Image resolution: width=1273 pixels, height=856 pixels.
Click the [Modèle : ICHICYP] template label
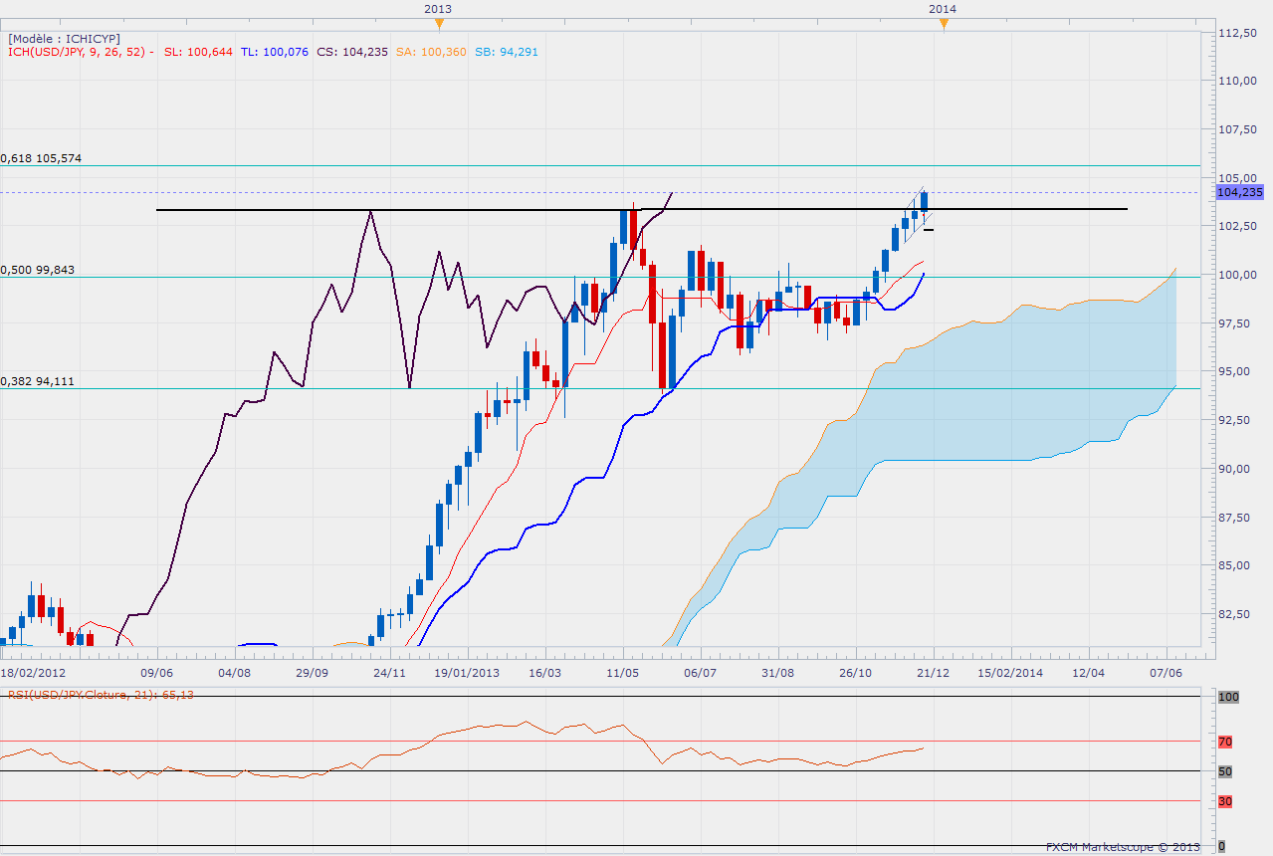(x=65, y=38)
